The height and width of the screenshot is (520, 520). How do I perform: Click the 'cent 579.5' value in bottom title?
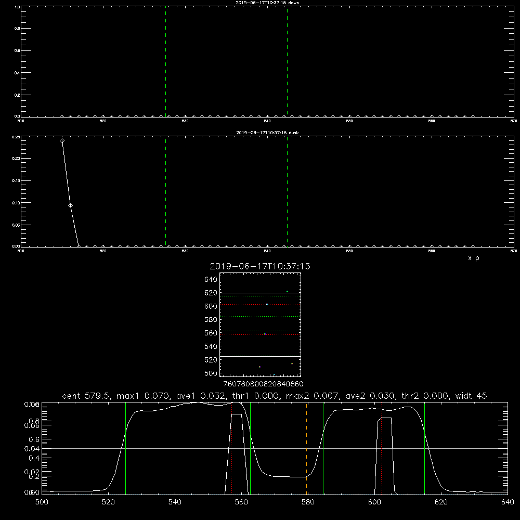86,396
